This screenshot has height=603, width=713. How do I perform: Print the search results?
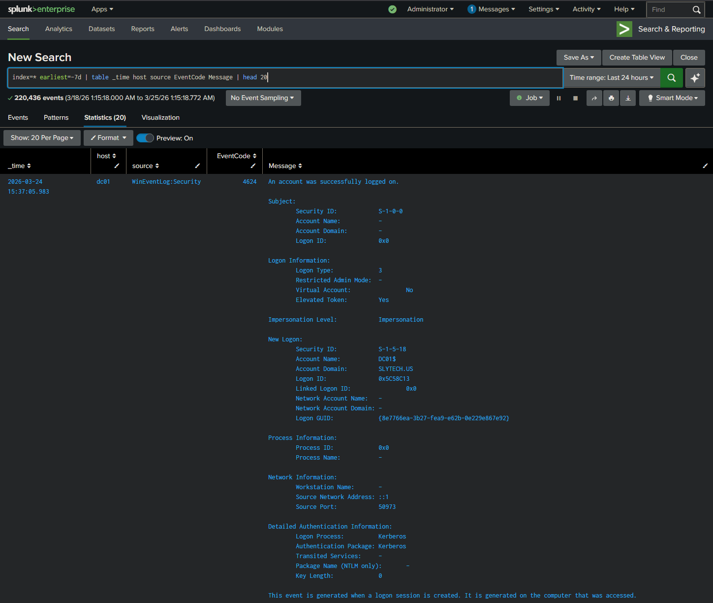611,98
